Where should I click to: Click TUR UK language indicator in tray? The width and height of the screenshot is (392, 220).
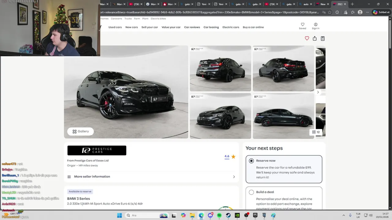[358, 215]
